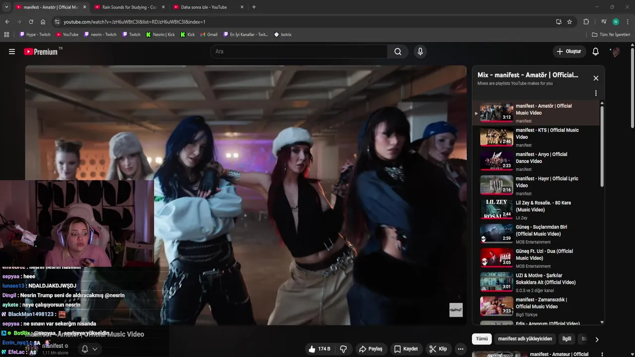The image size is (635, 357).
Task: Click the manifest channel name under video
Action: pyautogui.click(x=52, y=346)
